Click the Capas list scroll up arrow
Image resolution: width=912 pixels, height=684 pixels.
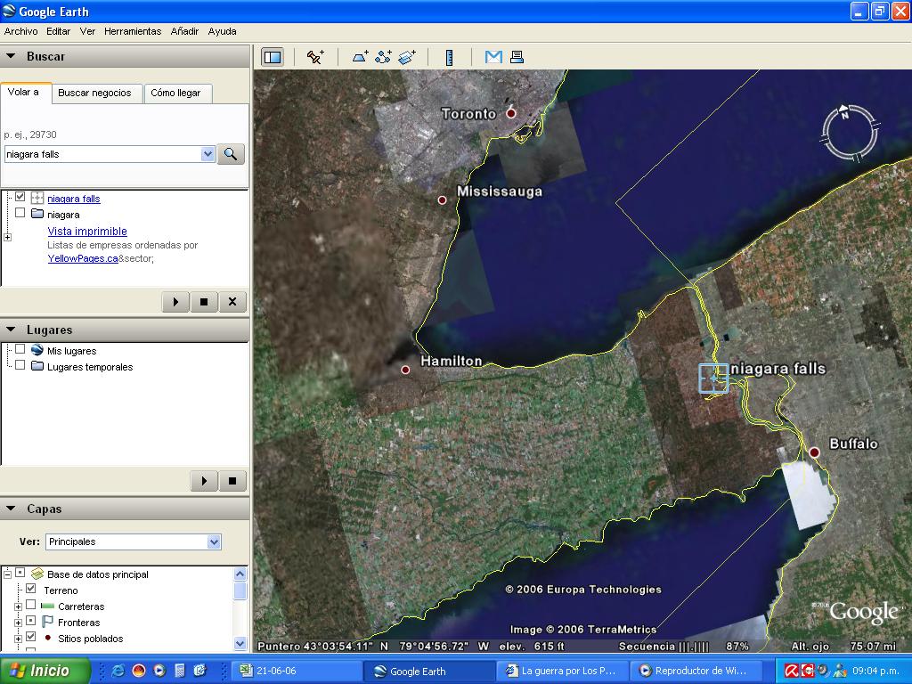click(x=240, y=574)
